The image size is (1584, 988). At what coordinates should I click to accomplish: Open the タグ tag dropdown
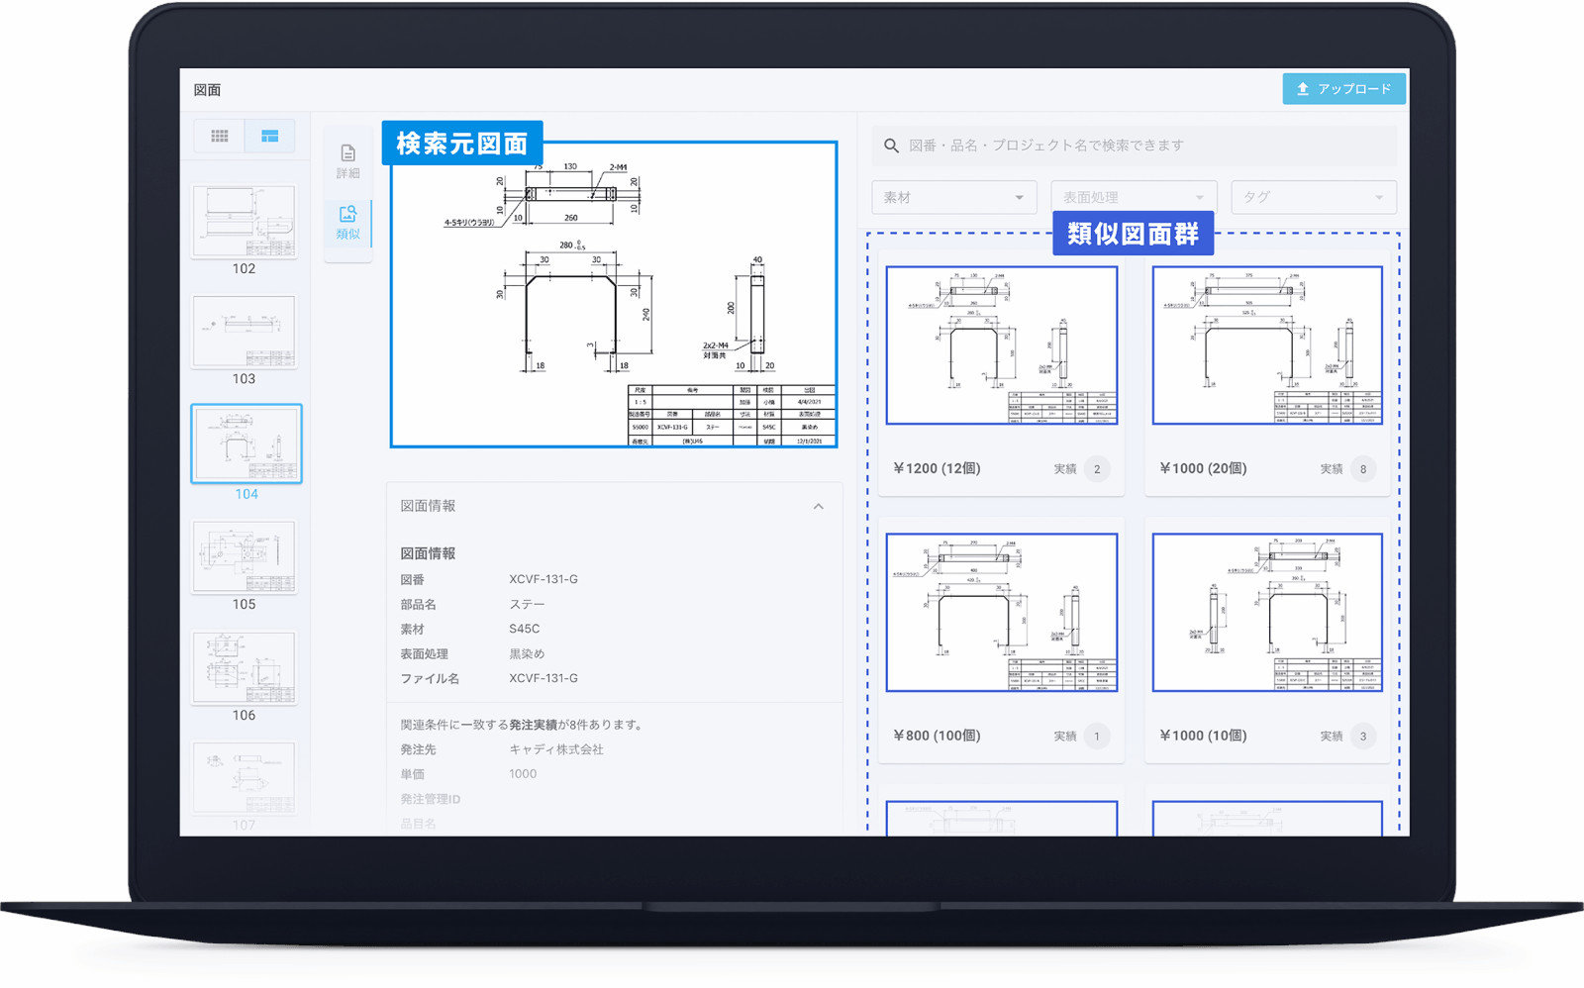coord(1313,197)
